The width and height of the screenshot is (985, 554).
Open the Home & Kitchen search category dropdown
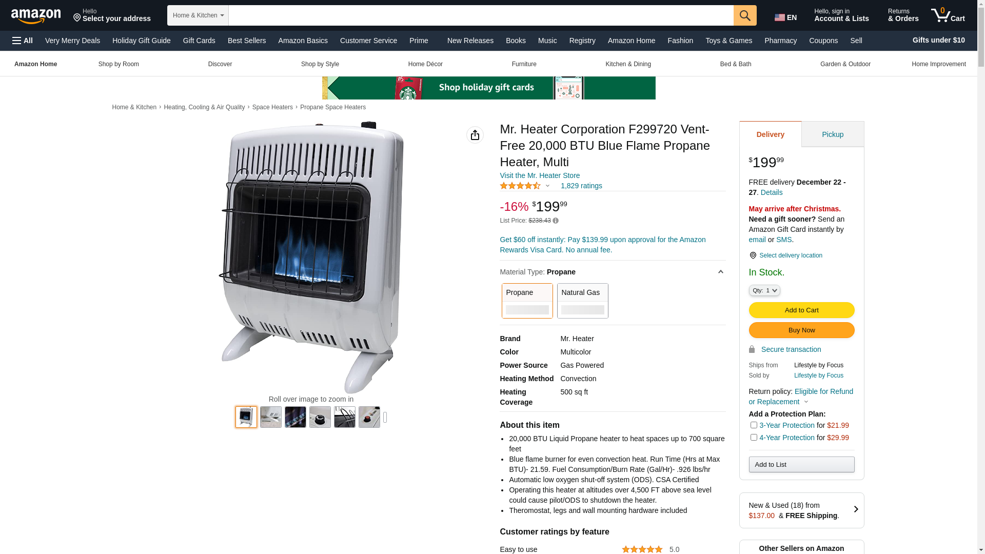tap(198, 15)
